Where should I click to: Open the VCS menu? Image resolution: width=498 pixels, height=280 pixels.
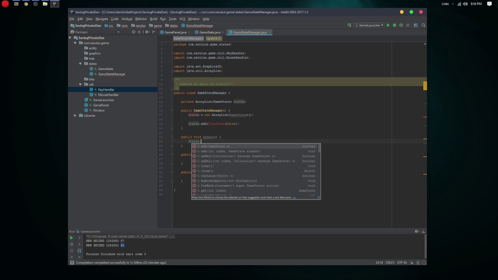[x=182, y=19]
